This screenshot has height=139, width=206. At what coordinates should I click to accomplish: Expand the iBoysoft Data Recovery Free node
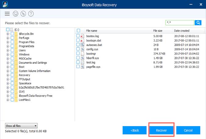(x=8, y=96)
